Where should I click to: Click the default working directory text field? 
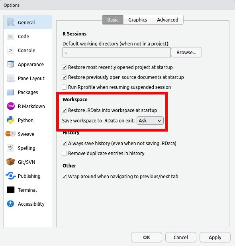[117, 53]
